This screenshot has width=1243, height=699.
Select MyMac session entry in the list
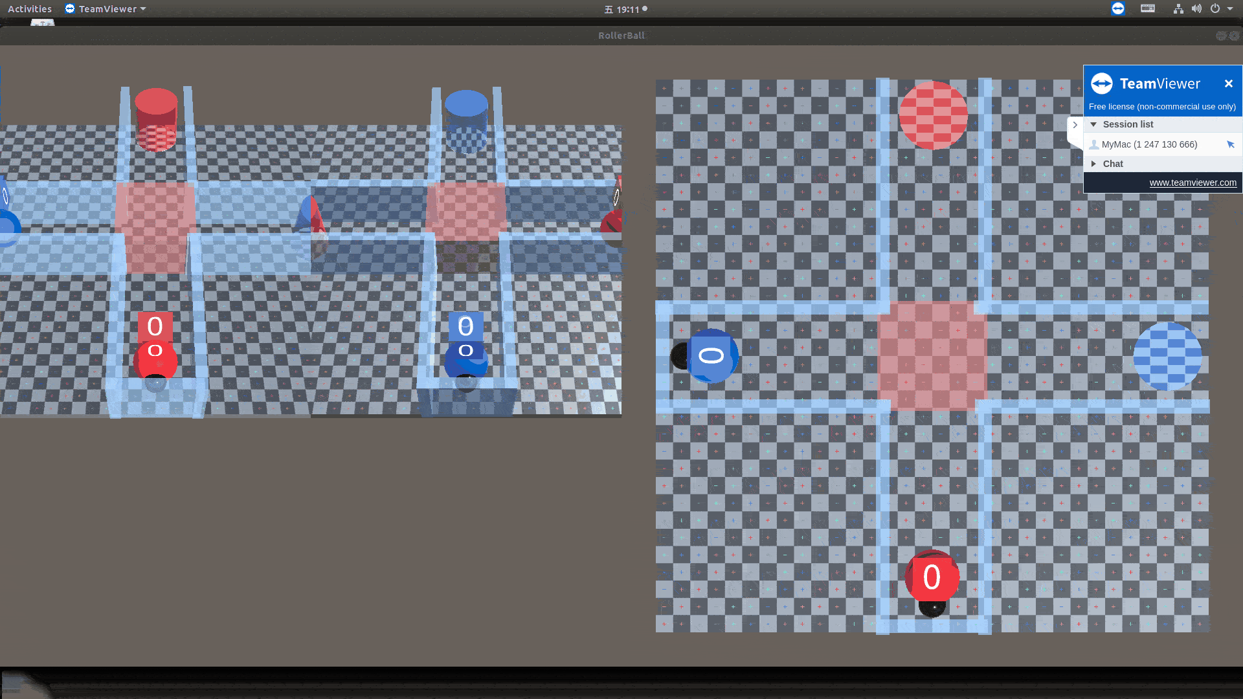click(1149, 144)
